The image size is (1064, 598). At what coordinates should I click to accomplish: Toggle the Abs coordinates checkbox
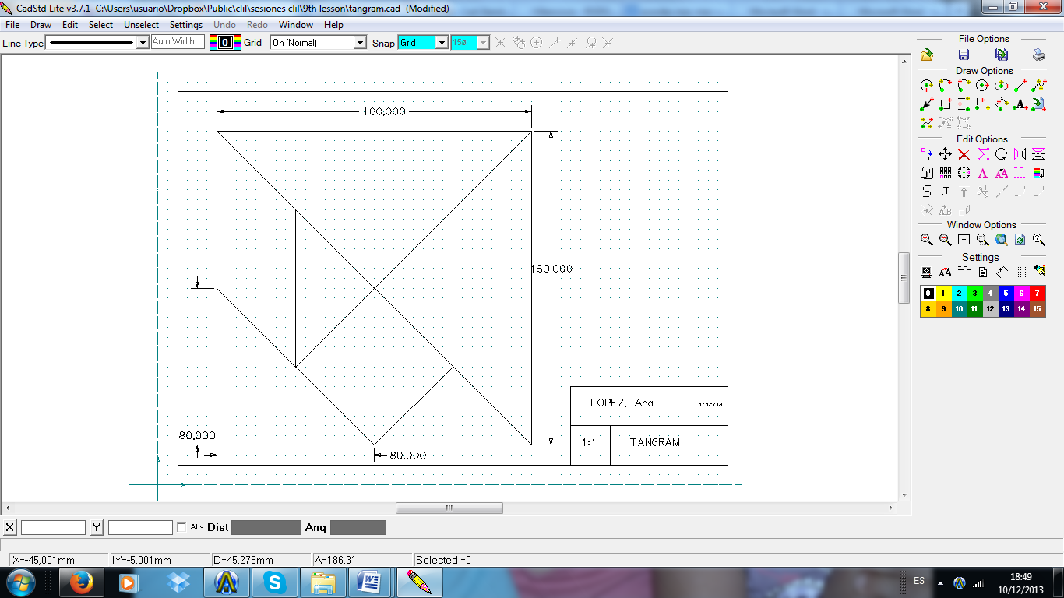182,527
